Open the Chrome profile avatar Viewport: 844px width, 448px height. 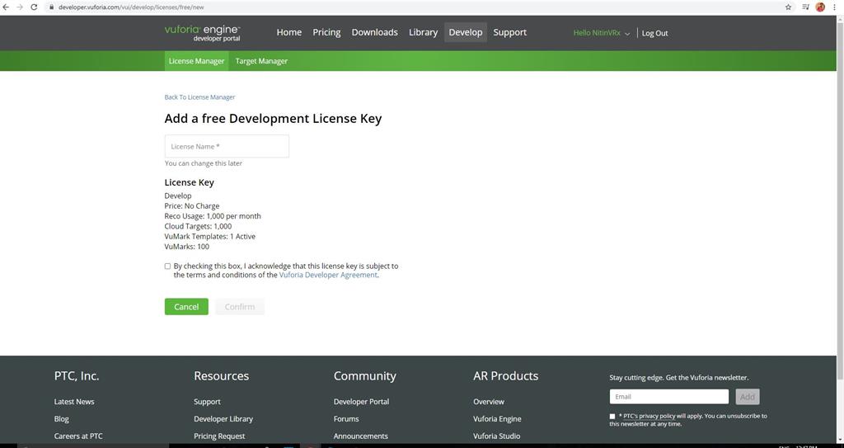[820, 7]
